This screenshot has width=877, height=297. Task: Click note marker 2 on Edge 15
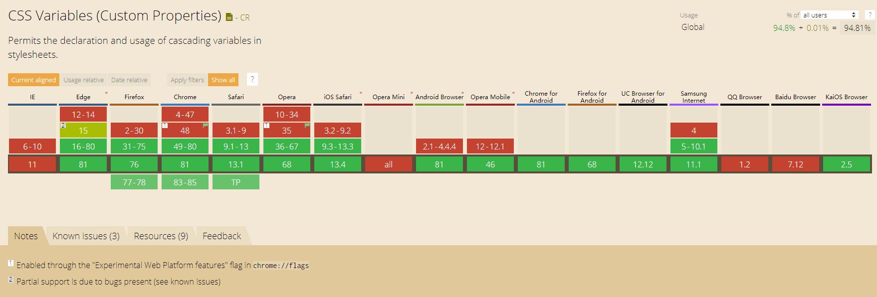pos(63,126)
